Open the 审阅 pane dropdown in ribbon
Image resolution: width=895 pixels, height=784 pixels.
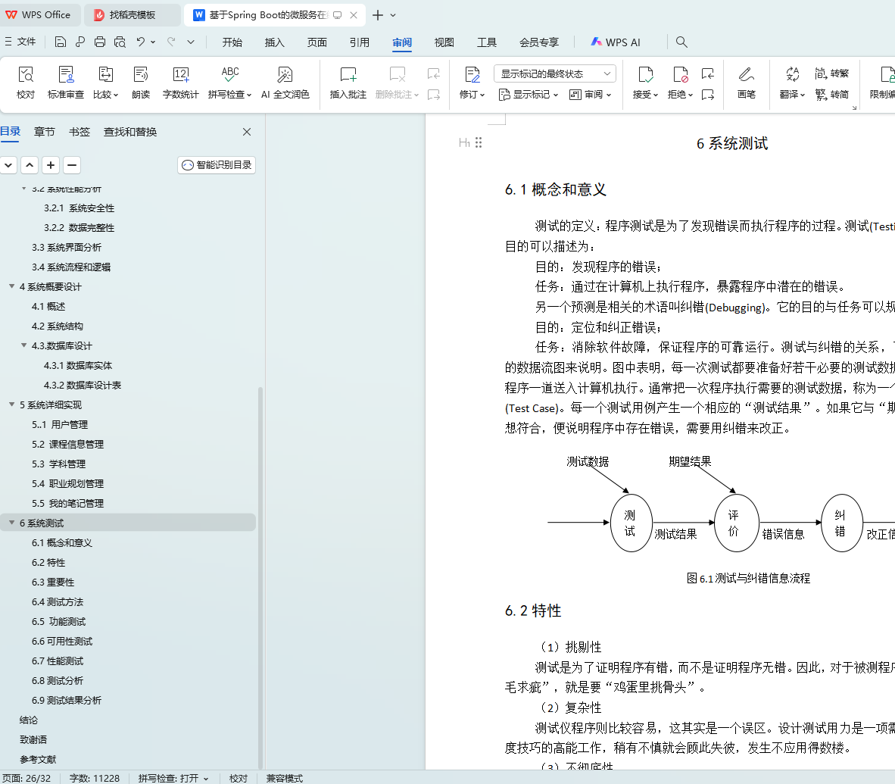click(591, 94)
